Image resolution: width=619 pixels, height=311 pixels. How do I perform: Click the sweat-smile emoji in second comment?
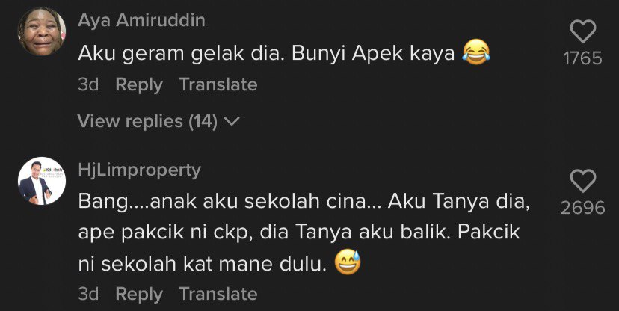(x=348, y=263)
